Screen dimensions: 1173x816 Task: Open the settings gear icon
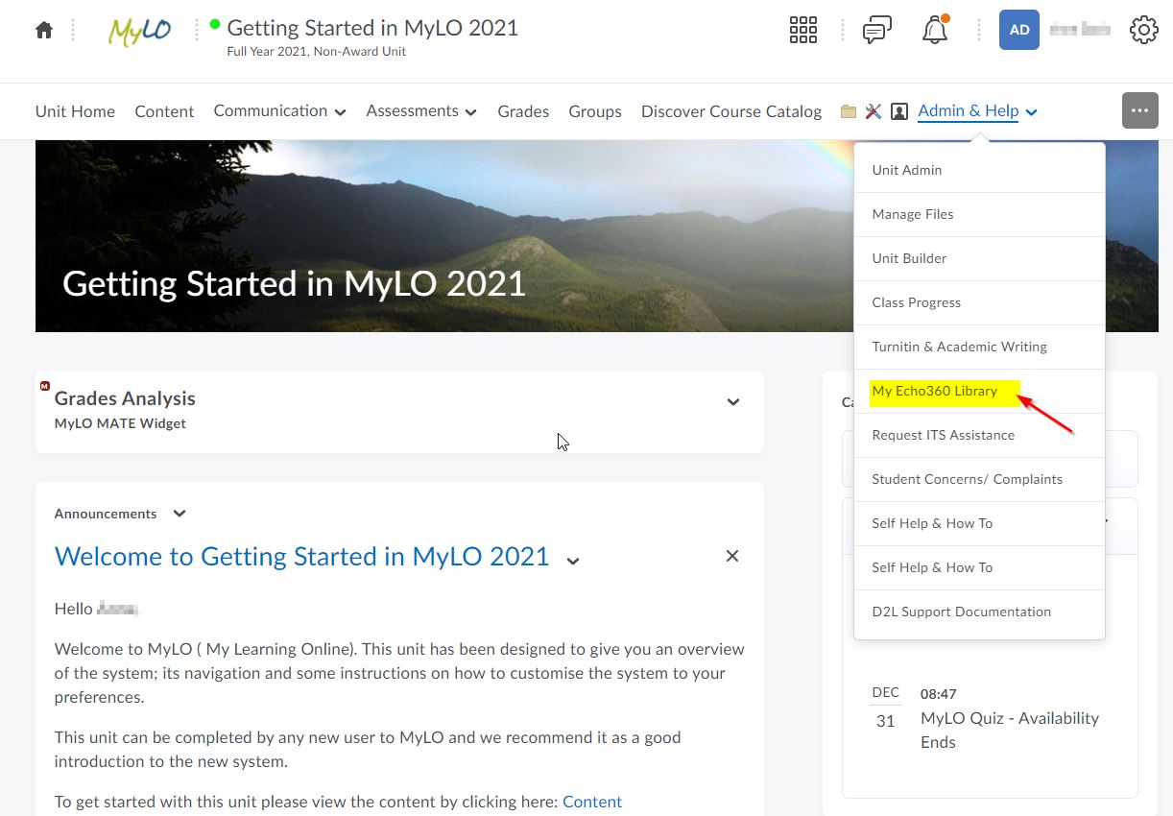pos(1143,30)
